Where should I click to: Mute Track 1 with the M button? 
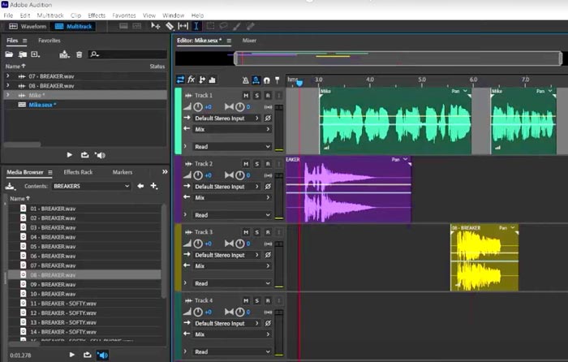pos(246,96)
